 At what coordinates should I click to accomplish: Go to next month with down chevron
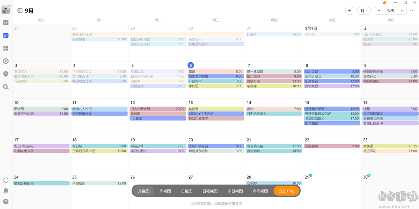(x=403, y=11)
